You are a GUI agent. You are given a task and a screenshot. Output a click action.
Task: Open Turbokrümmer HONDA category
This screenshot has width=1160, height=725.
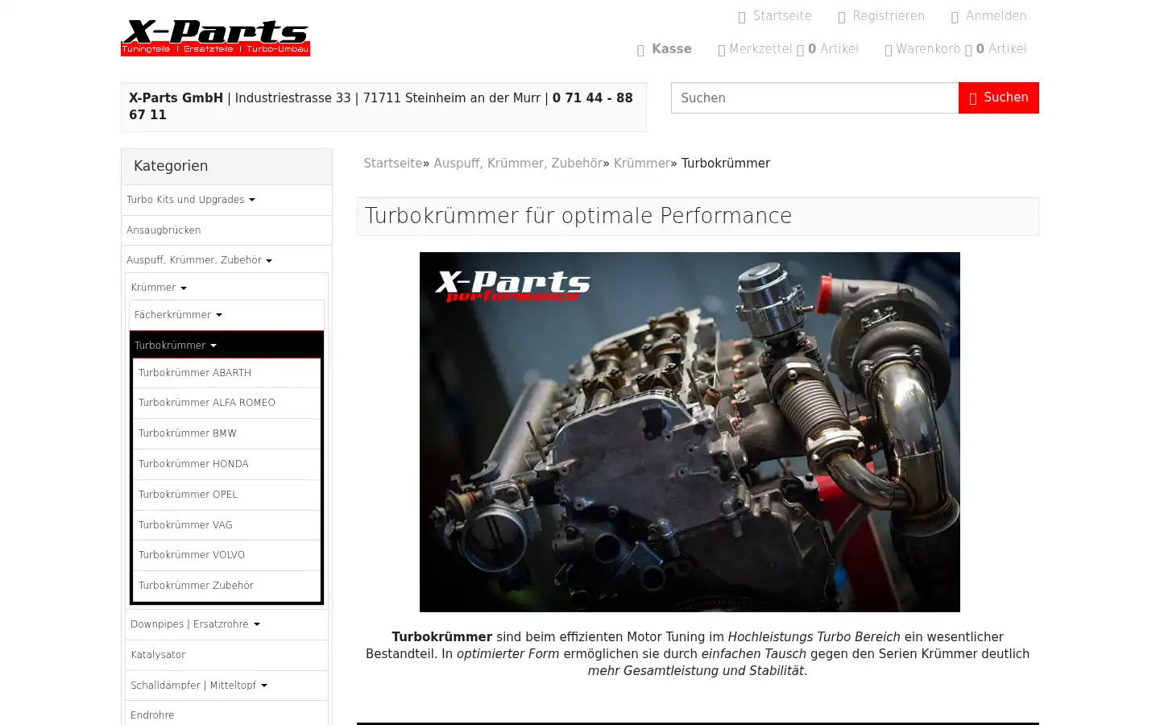(226, 464)
